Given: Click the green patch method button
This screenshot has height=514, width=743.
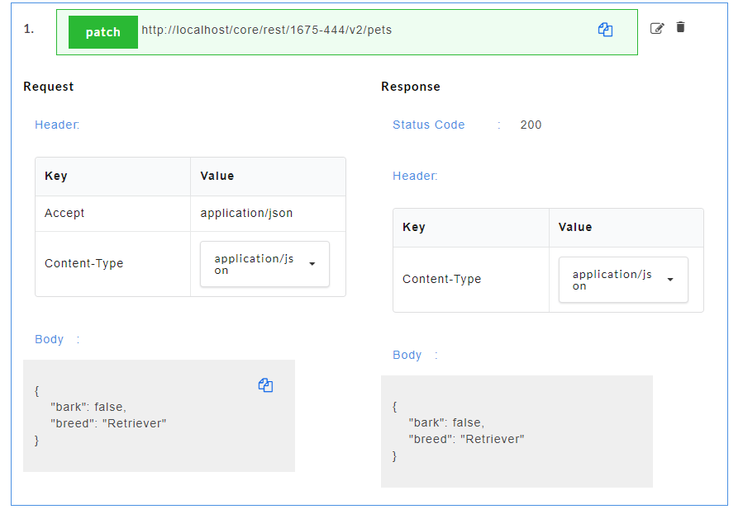Looking at the screenshot, I should pyautogui.click(x=103, y=32).
